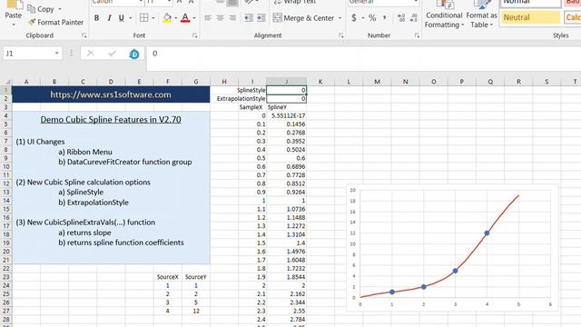The image size is (581, 327).
Task: Open borders dropdown arrow
Action: coord(153,18)
